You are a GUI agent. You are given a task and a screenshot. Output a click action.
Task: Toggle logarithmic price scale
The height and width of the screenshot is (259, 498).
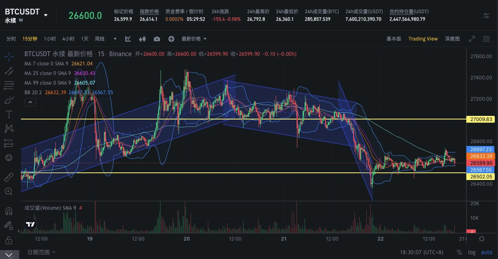472,252
